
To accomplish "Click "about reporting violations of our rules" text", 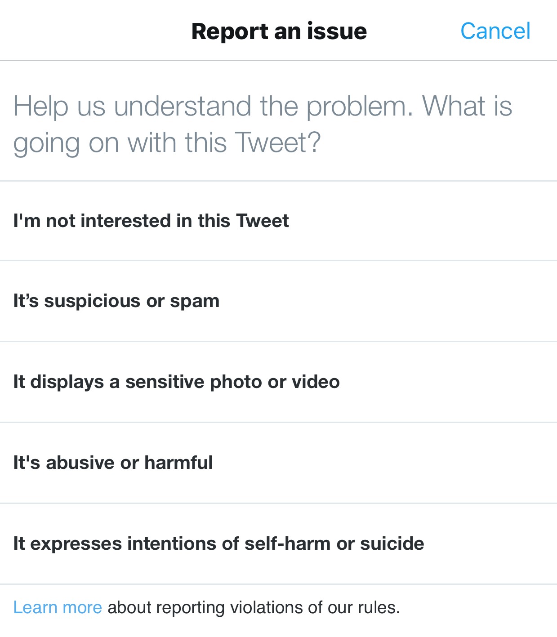I will point(254,607).
